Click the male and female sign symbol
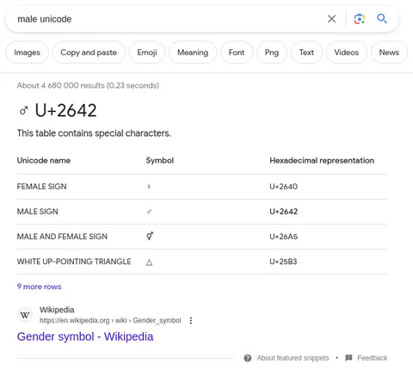The image size is (413, 370). (150, 236)
